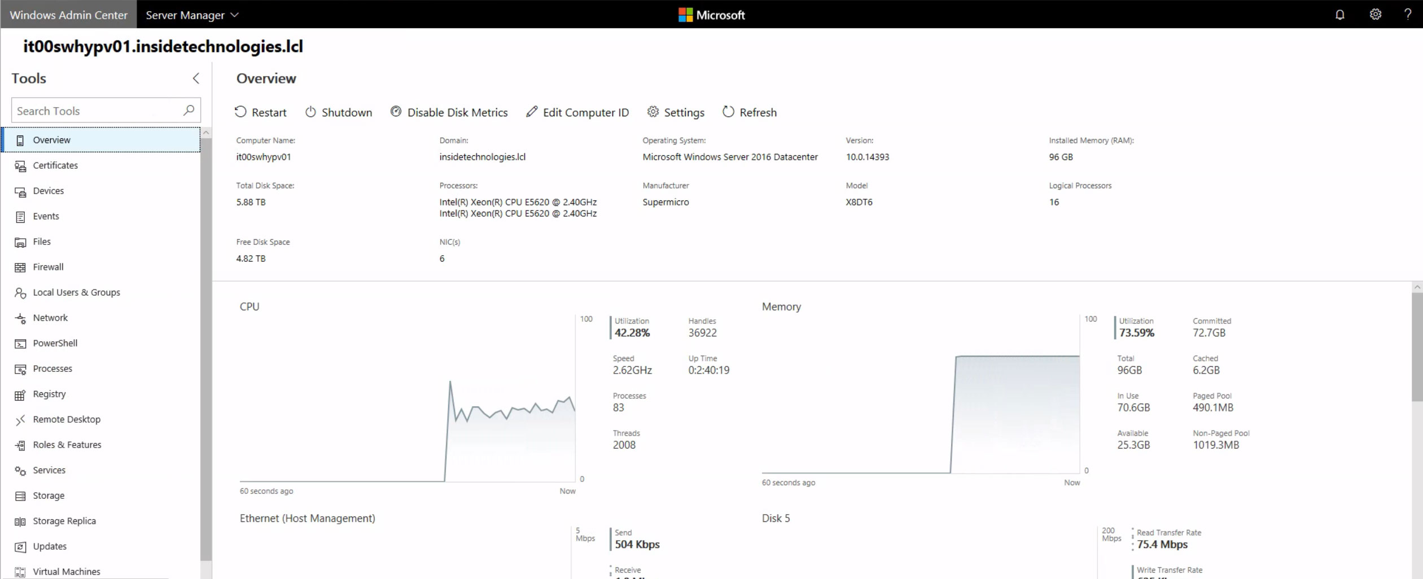Open the Remote Desktop tool
Screen dimensions: 1423x579
(102, 419)
